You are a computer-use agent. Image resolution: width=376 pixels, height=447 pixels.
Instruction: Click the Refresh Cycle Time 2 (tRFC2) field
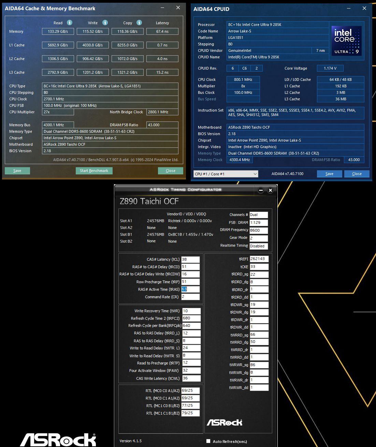(x=191, y=318)
